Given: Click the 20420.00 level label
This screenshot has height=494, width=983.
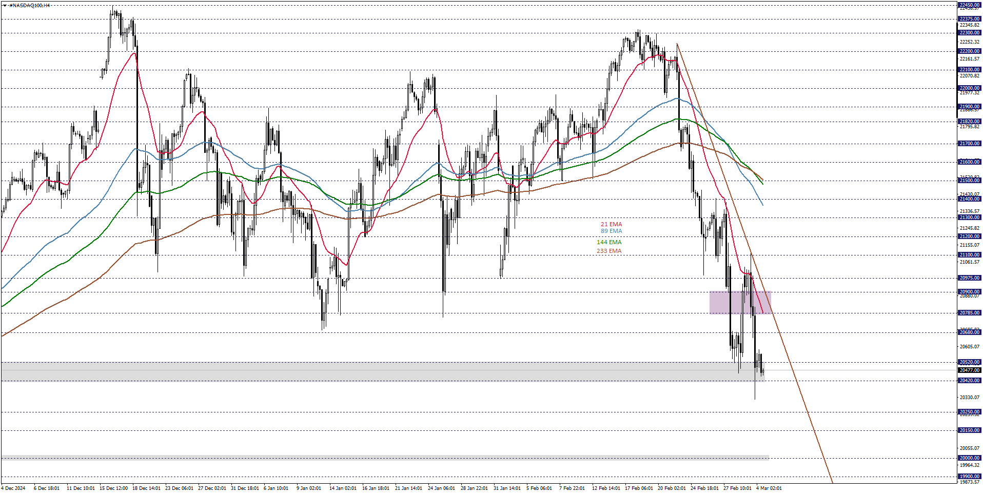Looking at the screenshot, I should (x=970, y=381).
